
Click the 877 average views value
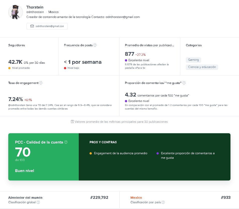point(129,54)
